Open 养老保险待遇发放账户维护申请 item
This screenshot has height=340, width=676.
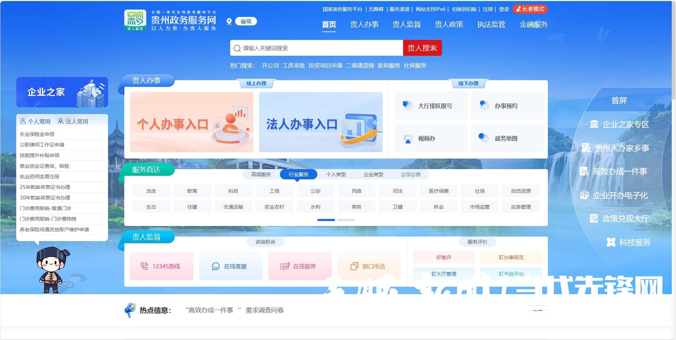coord(54,229)
